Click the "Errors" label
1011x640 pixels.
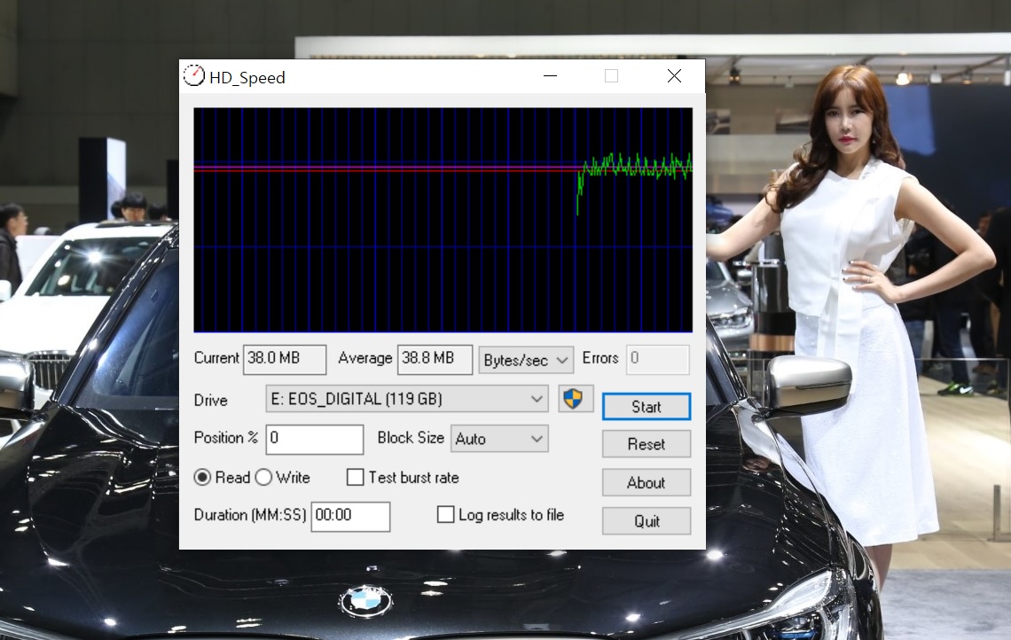tap(600, 358)
